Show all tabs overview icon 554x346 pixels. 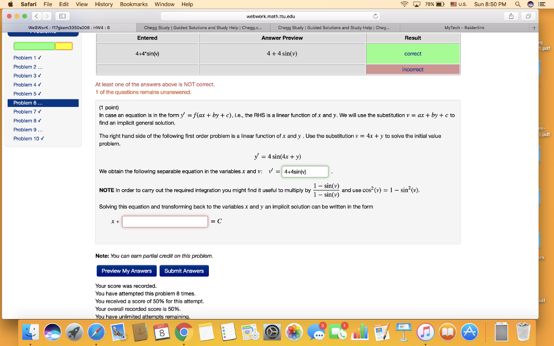(x=528, y=16)
